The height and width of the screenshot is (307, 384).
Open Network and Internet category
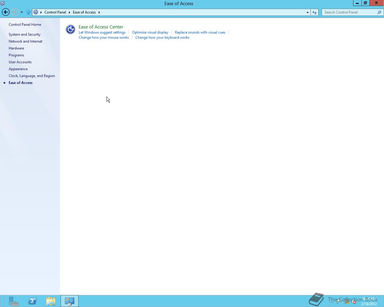click(x=25, y=41)
